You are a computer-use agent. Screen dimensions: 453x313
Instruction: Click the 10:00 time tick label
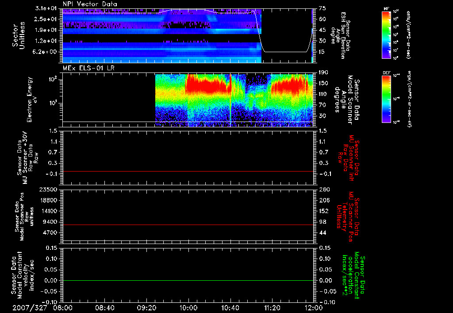point(188,308)
